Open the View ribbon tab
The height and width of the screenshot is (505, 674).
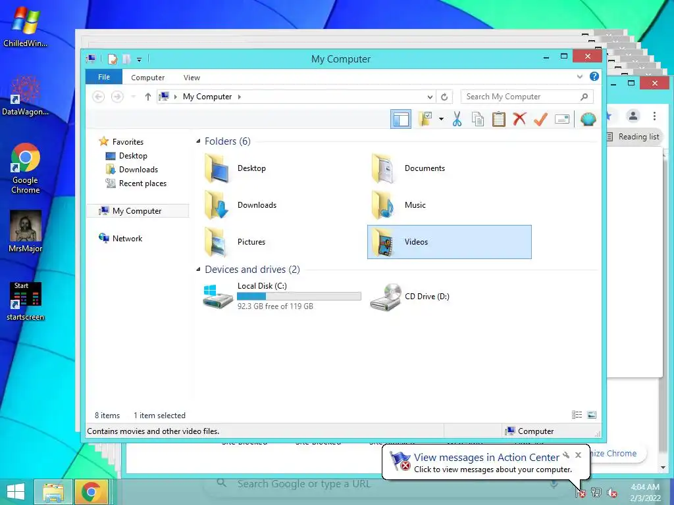tap(192, 78)
